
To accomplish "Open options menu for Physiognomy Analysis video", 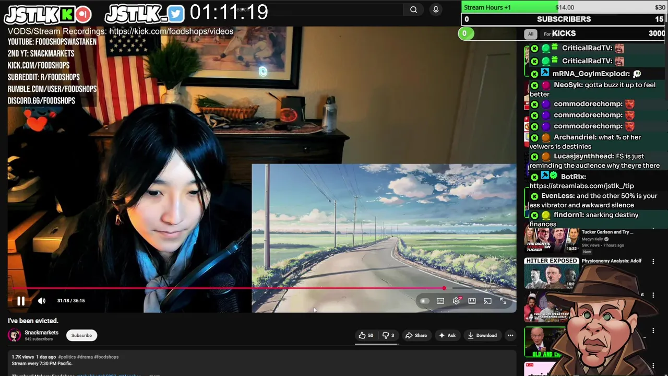I will click(x=653, y=261).
